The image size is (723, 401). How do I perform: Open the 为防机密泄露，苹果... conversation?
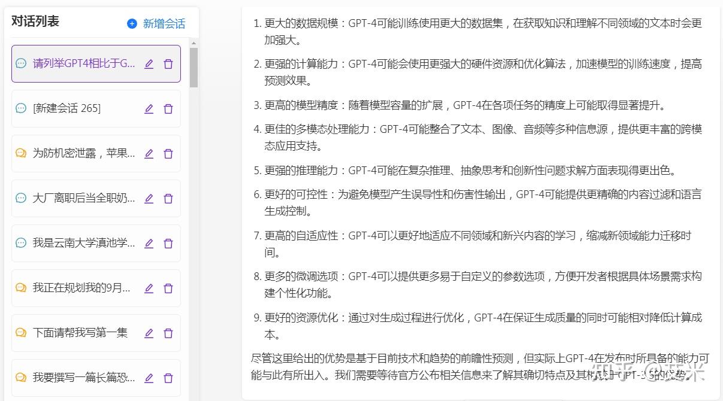pos(96,153)
